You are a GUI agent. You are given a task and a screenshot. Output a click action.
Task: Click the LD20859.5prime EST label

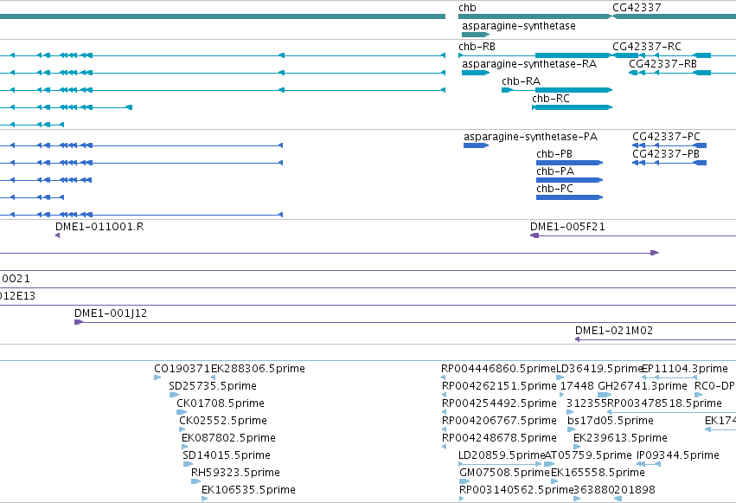(502, 455)
